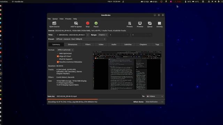
Task: Click the Save As filename field
Action: point(98,96)
